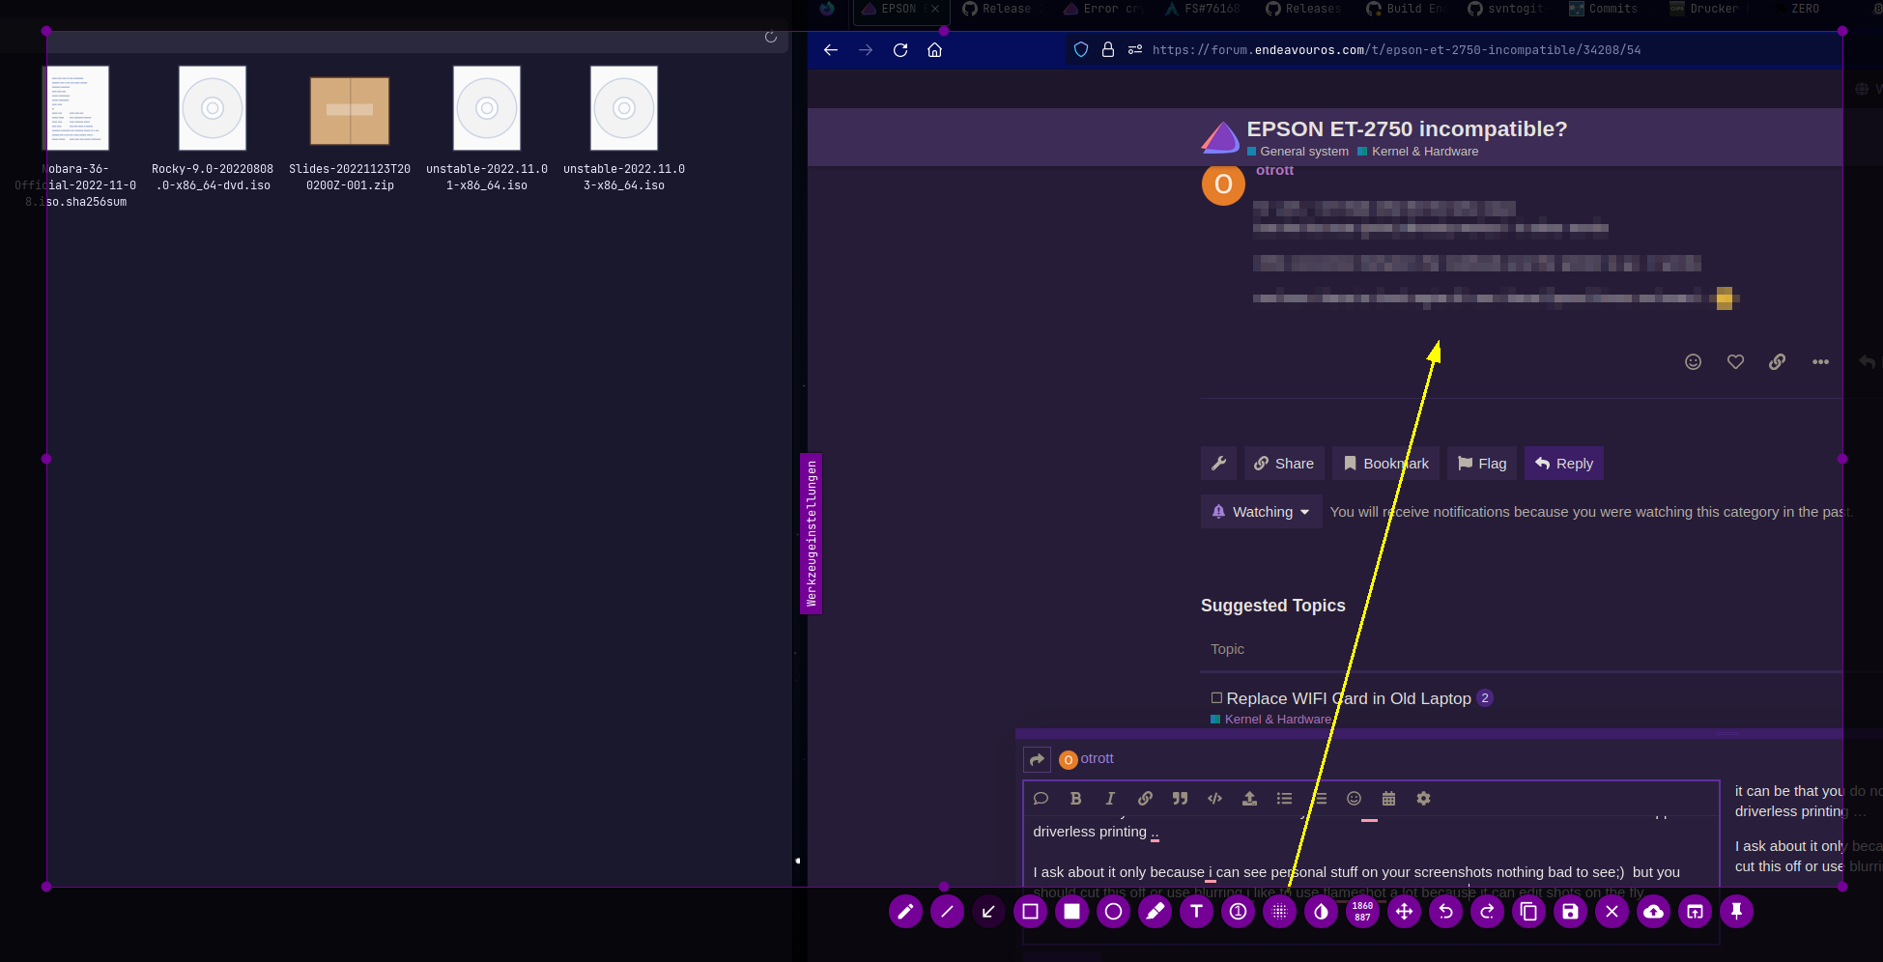The image size is (1883, 962).
Task: Select the text tool
Action: tap(1196, 911)
